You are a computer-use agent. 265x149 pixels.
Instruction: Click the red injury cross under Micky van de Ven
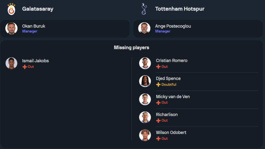pos(158,103)
